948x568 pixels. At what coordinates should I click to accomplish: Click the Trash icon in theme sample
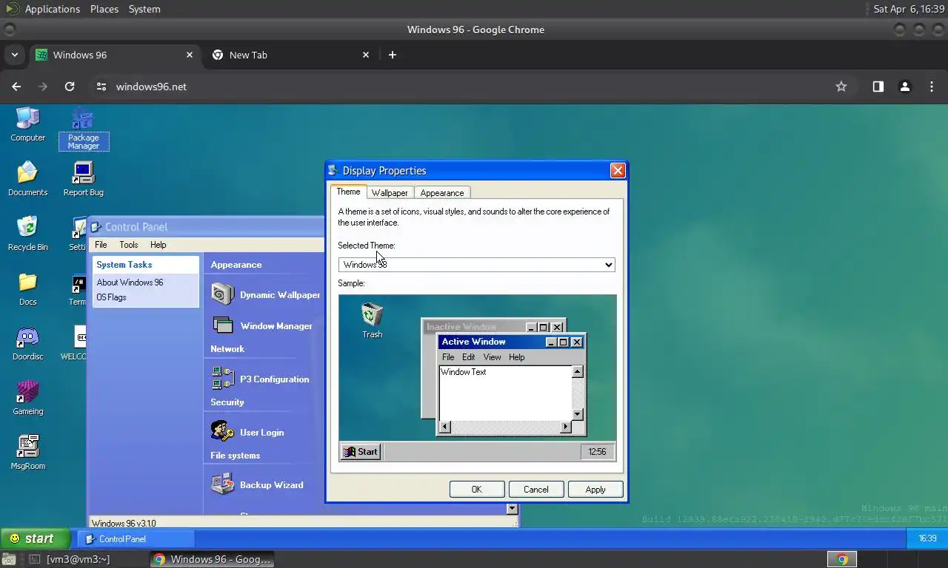pyautogui.click(x=372, y=320)
